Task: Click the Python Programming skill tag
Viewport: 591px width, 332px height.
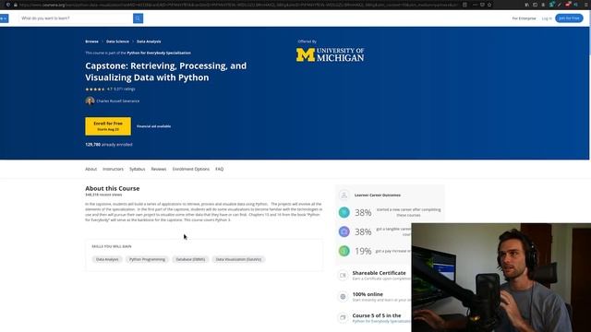Action: click(147, 259)
